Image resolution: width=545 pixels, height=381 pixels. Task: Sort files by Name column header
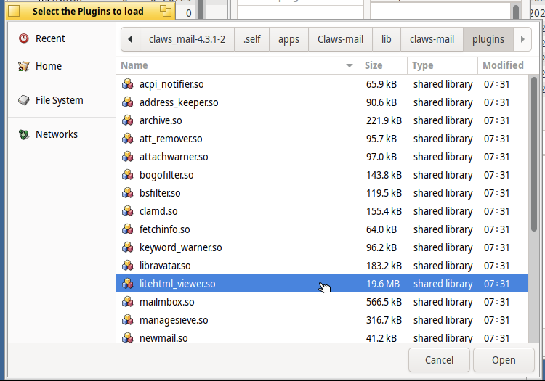(238, 65)
